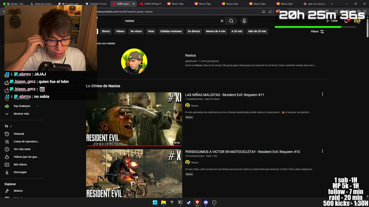Viewport: 369px width, 207px height.
Task: Open Discord from the taskbar
Action: pyautogui.click(x=206, y=202)
